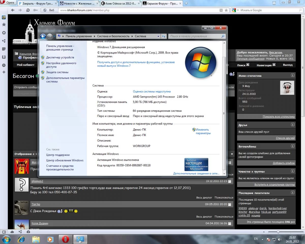Tick the checkbox on plasma62's message

(x=230, y=181)
